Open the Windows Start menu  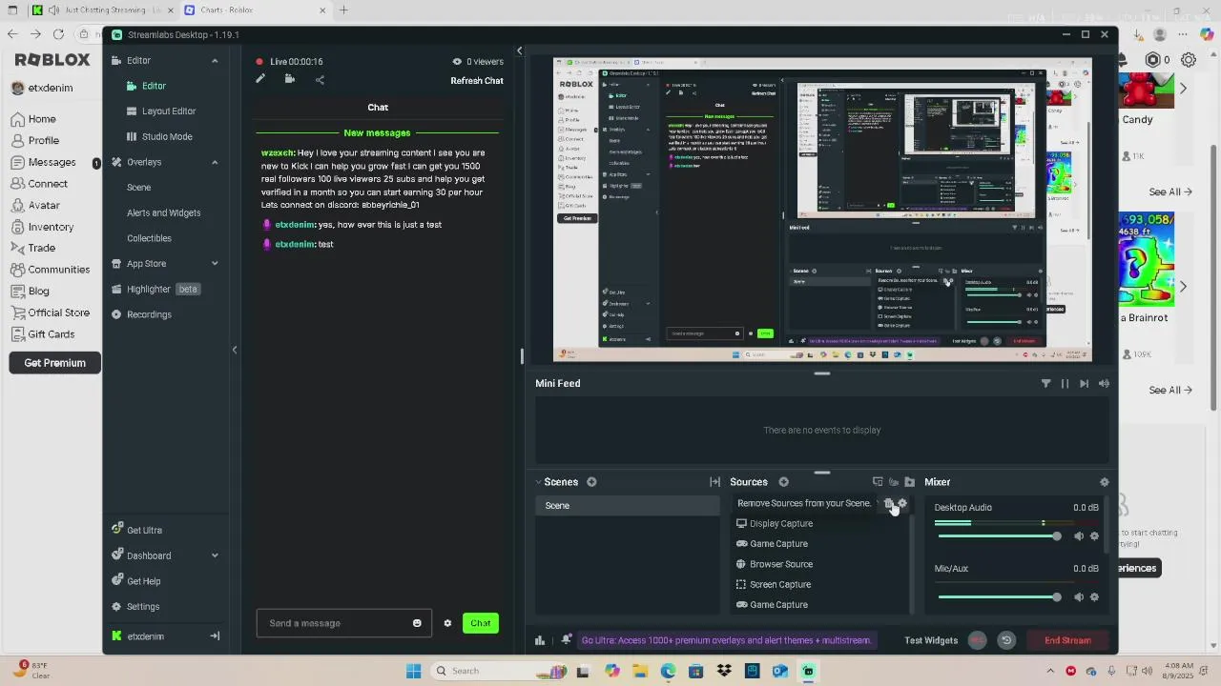[x=413, y=671]
